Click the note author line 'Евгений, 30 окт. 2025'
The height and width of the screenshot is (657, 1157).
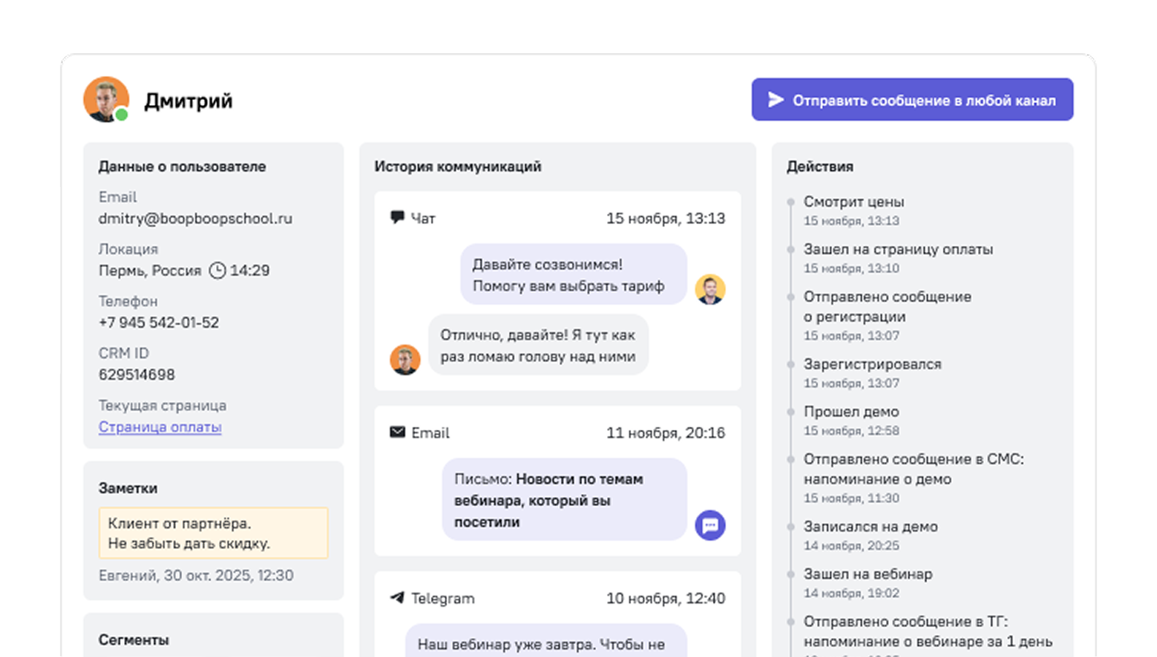pos(196,575)
